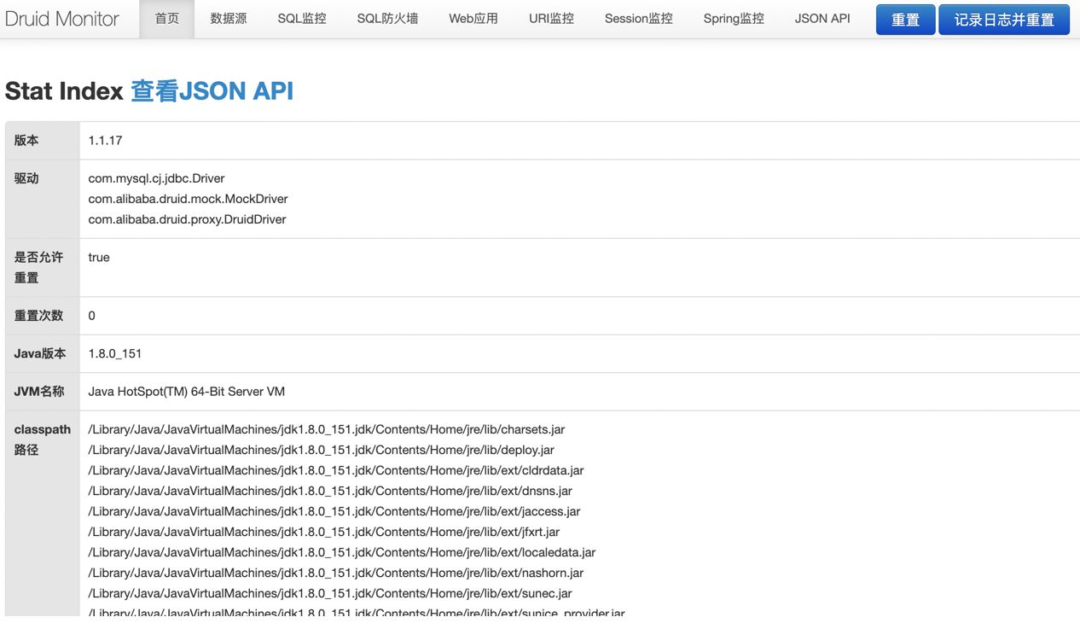Screen dimensions: 1080x623
Task: Go to the SQL防火墙 tab
Action: point(387,18)
